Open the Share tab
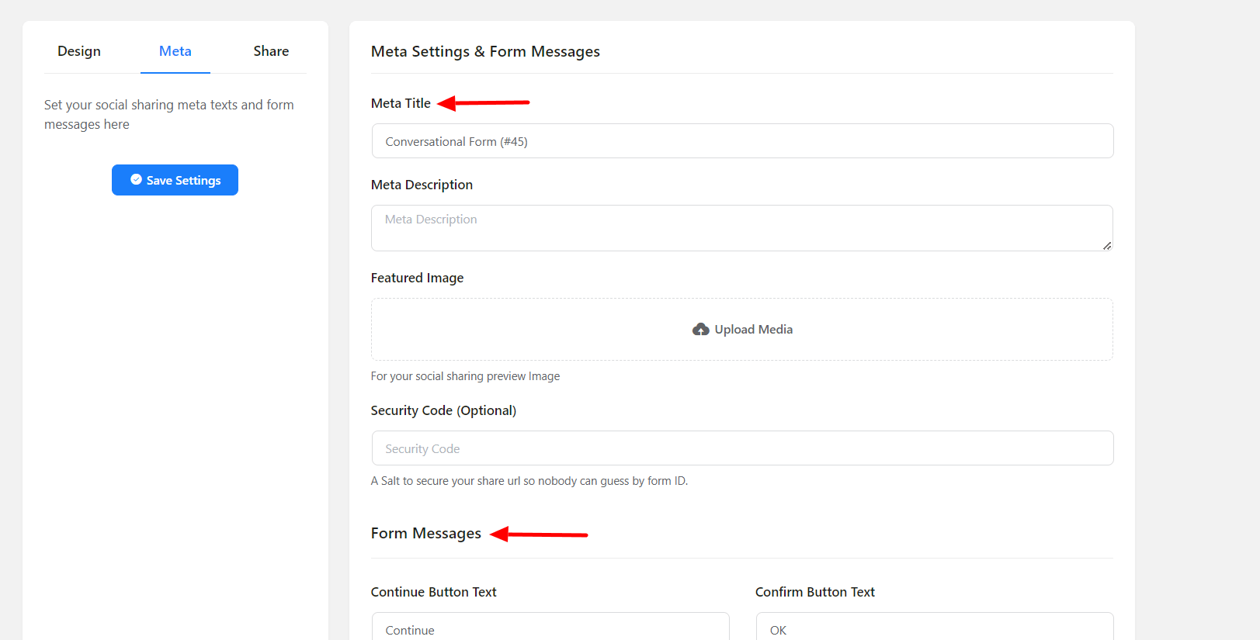 271,51
